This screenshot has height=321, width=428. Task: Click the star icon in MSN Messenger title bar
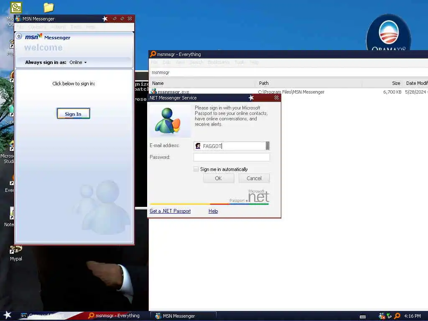(105, 18)
